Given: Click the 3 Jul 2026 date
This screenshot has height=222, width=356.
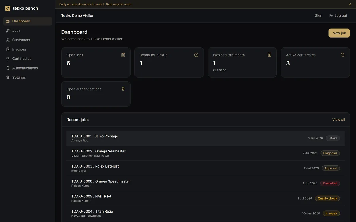Looking at the screenshot, I should pos(315,138).
